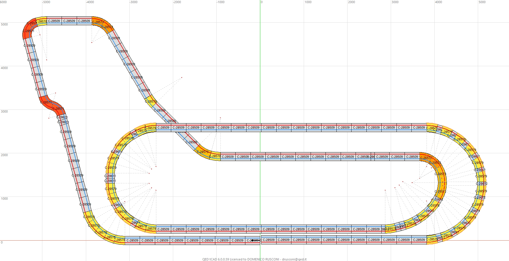Select the yellow C-20578 piece next to the red corner
The width and height of the screenshot is (509, 261).
tap(42, 21)
